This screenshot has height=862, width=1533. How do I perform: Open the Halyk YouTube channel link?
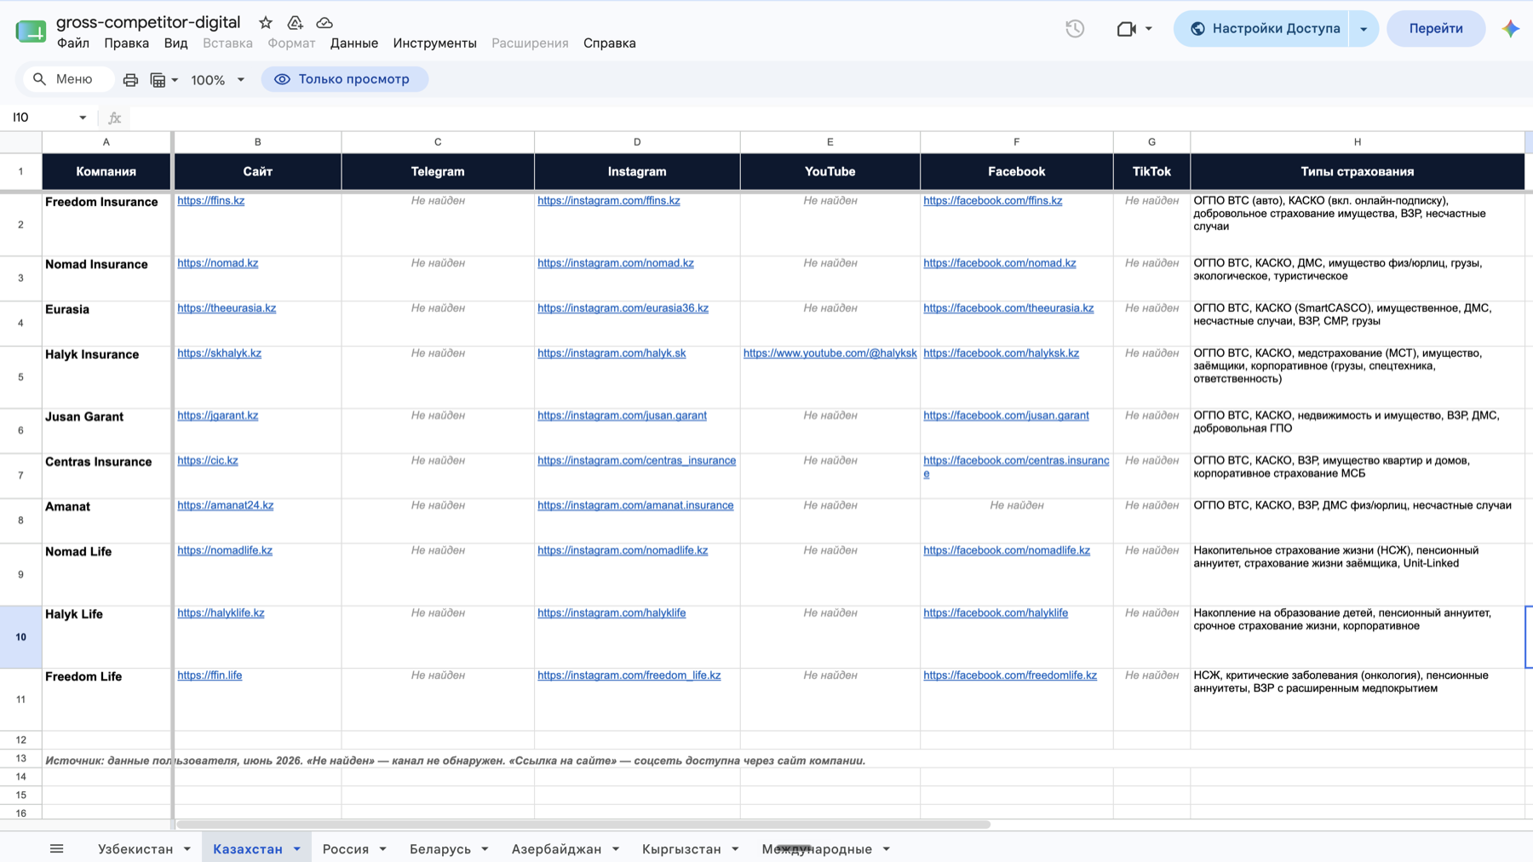coord(830,353)
